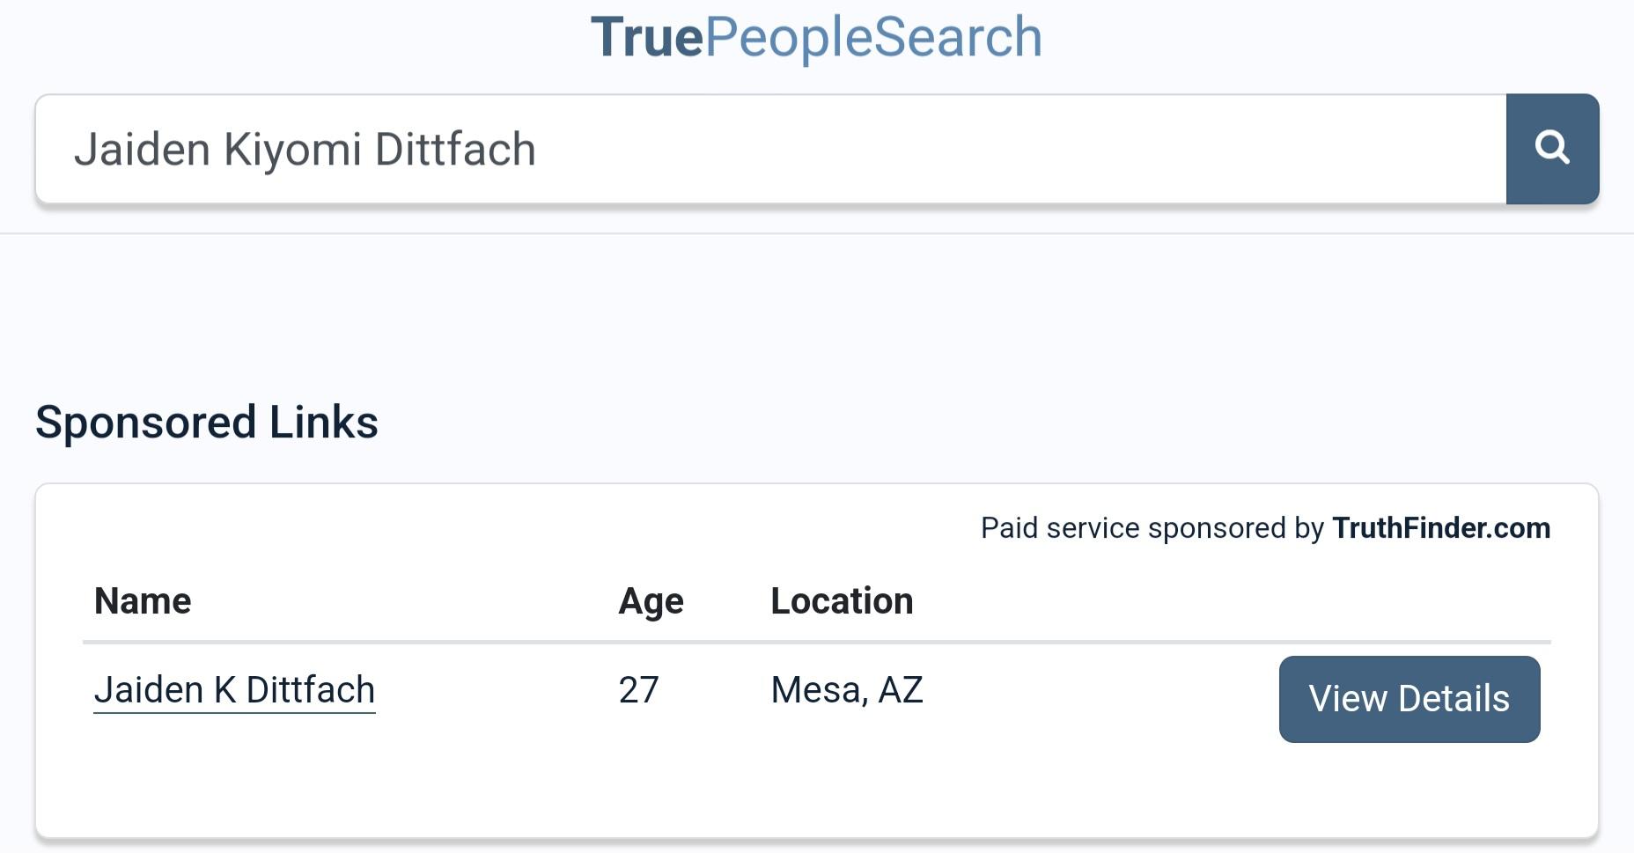Open the Jaiden K Dittfach result link
This screenshot has width=1634, height=853.
point(234,689)
